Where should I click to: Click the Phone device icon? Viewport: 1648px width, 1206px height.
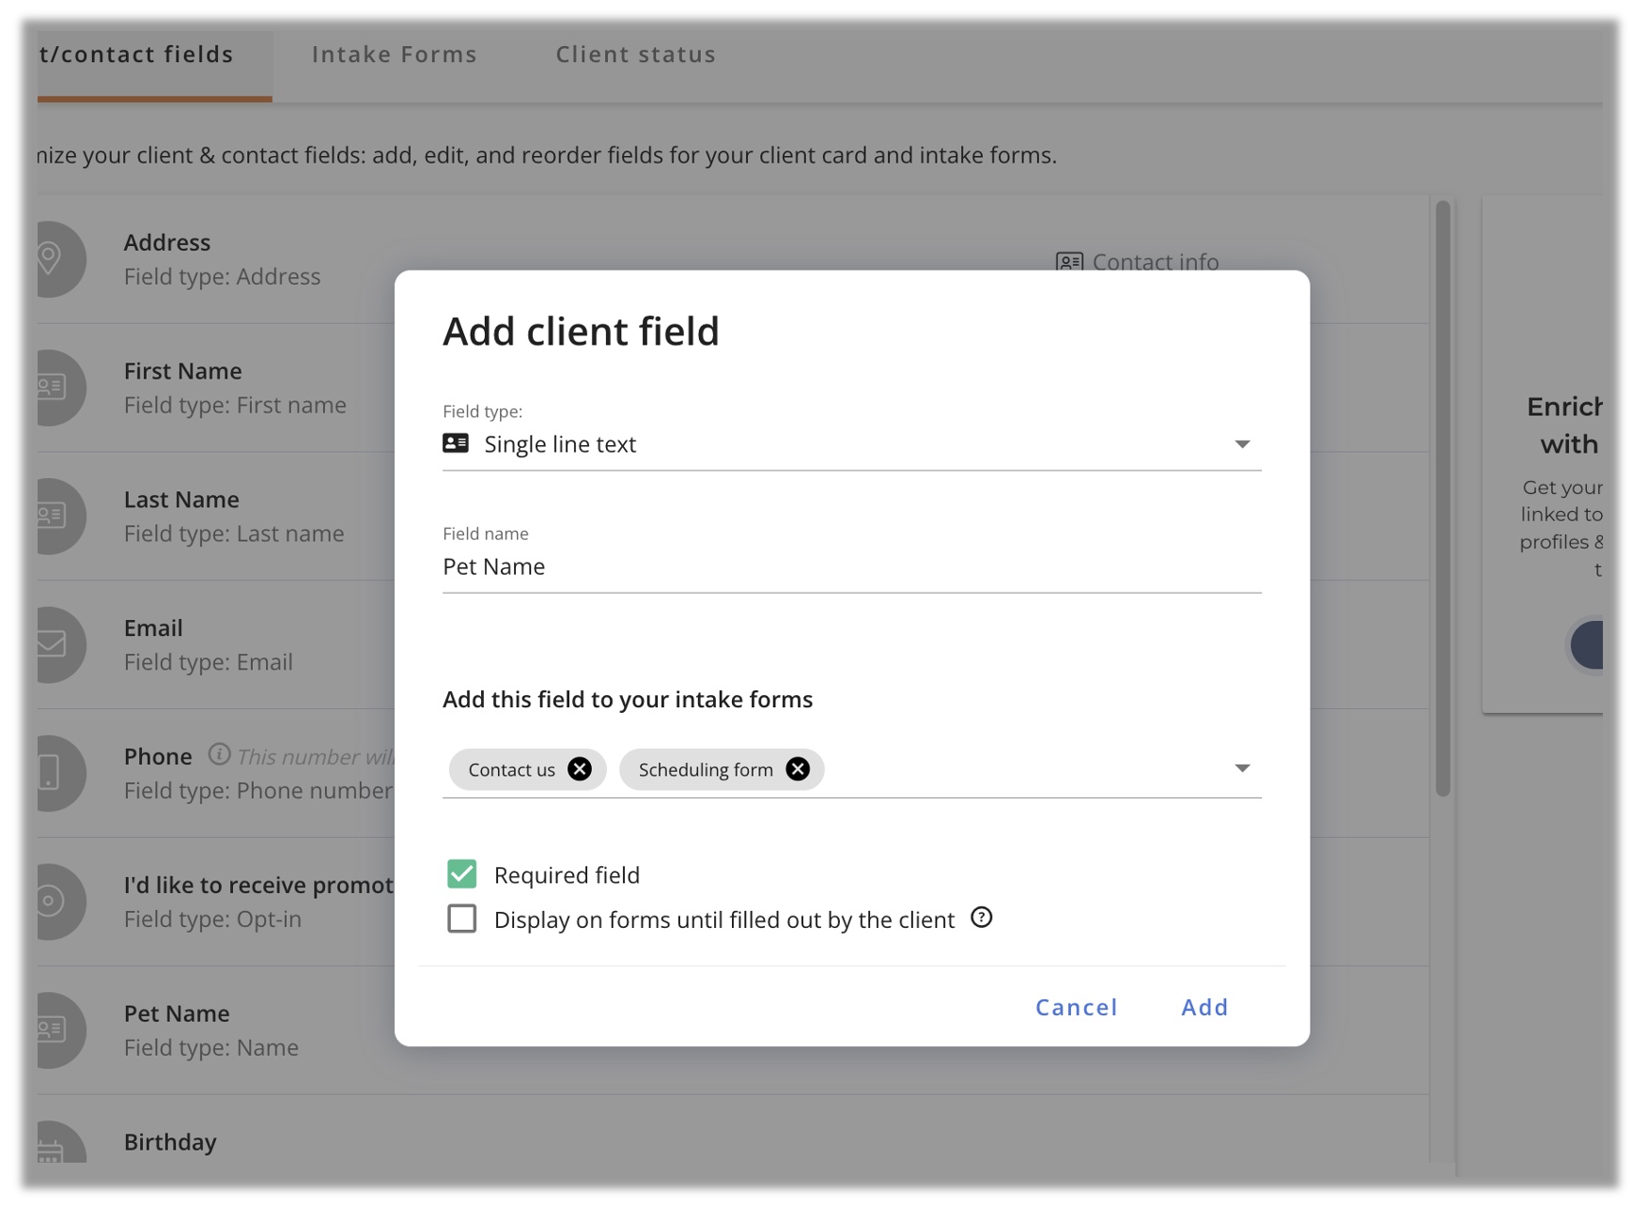point(49,772)
